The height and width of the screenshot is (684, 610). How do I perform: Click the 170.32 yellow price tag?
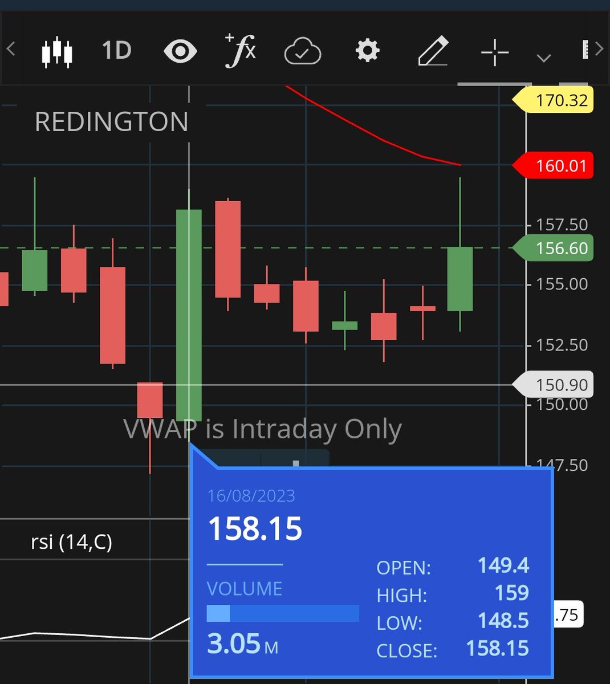554,100
